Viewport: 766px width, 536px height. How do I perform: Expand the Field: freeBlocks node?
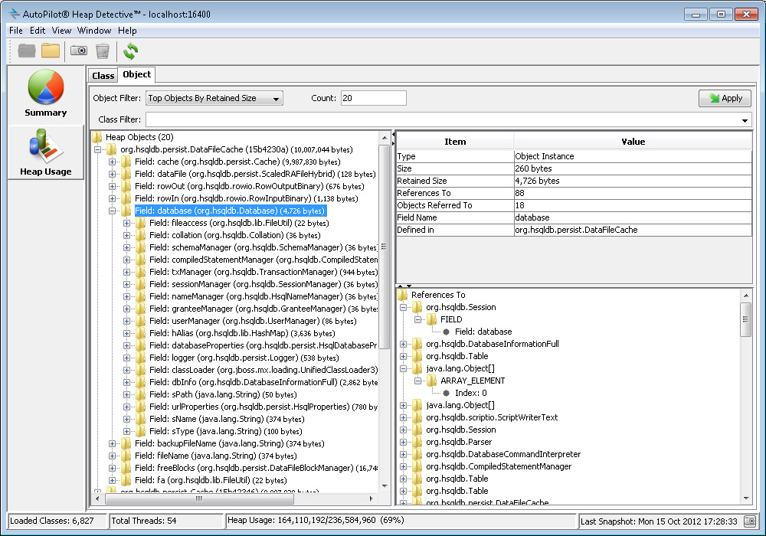pyautogui.click(x=113, y=468)
